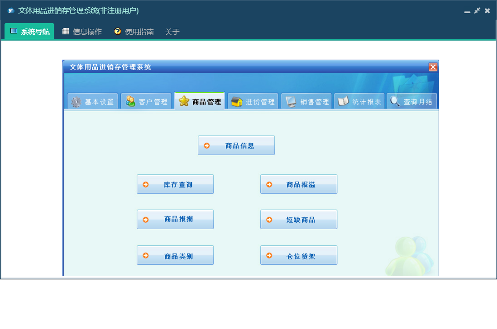Open the 商品报溢 module

(299, 184)
